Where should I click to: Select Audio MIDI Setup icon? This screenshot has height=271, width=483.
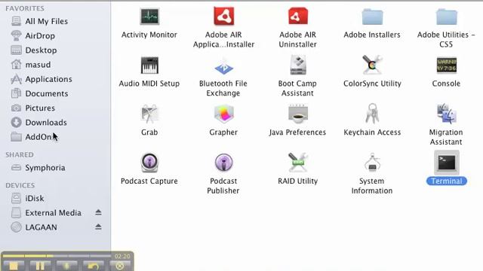(x=149, y=65)
